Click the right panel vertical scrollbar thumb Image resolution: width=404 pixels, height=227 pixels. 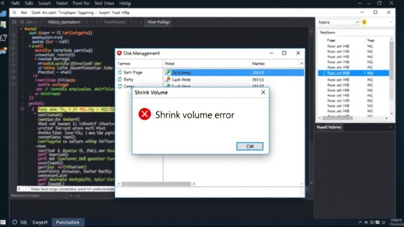tap(392, 60)
